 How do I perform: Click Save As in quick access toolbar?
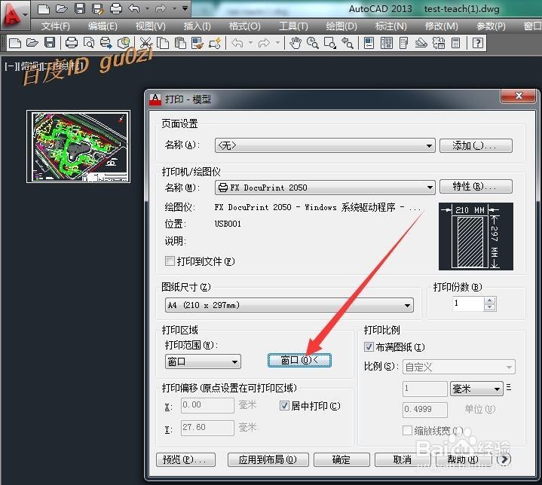pos(98,8)
